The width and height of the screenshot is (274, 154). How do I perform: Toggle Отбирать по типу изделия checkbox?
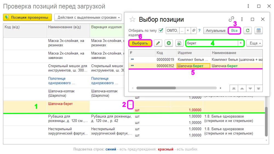click(161, 30)
